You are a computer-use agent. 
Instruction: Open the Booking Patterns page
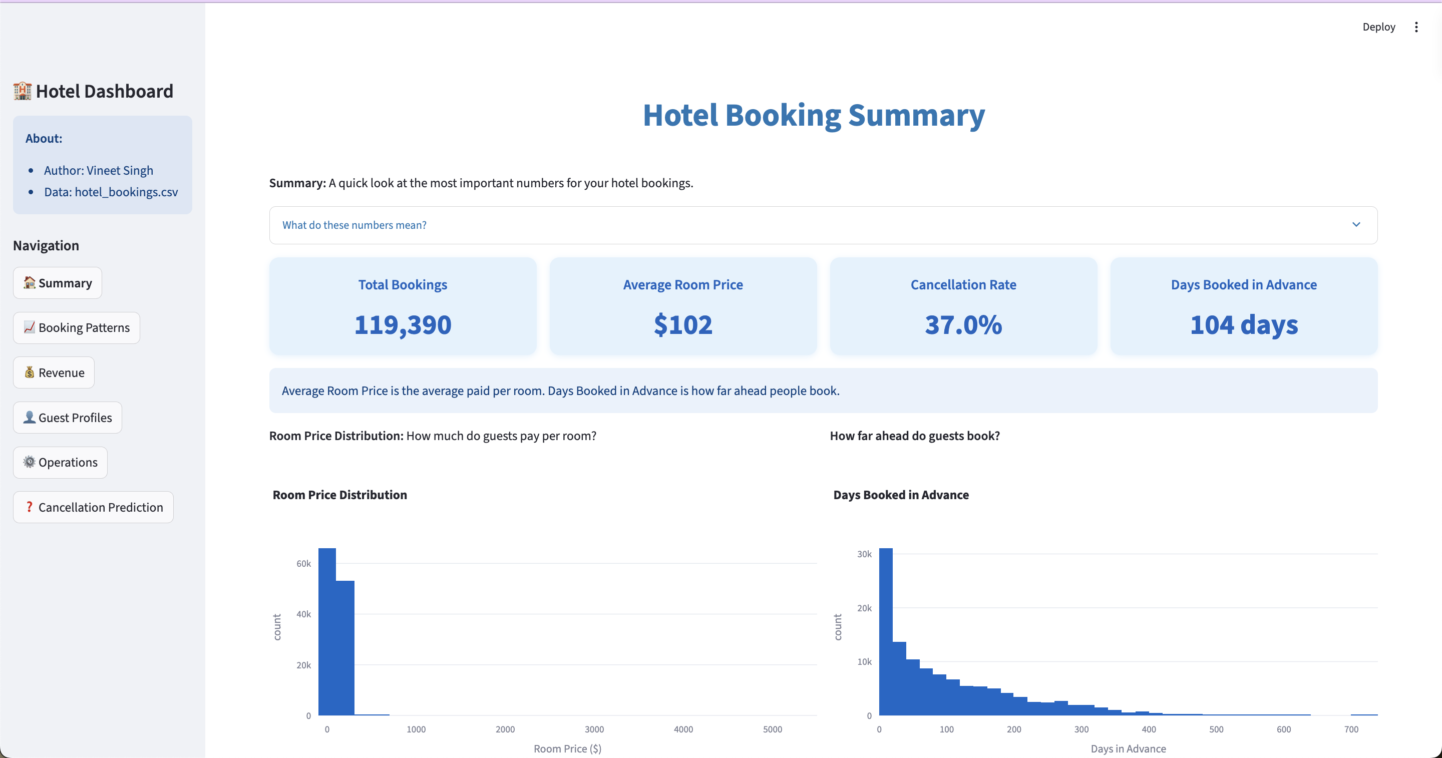(76, 327)
